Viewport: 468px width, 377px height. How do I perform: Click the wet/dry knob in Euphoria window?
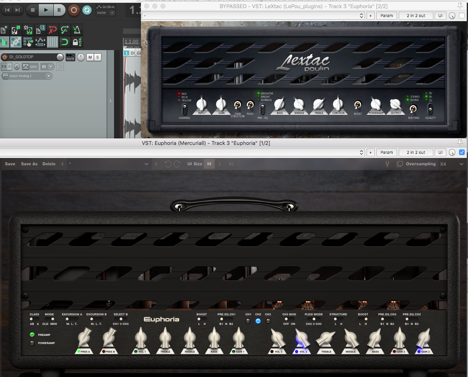(x=452, y=153)
